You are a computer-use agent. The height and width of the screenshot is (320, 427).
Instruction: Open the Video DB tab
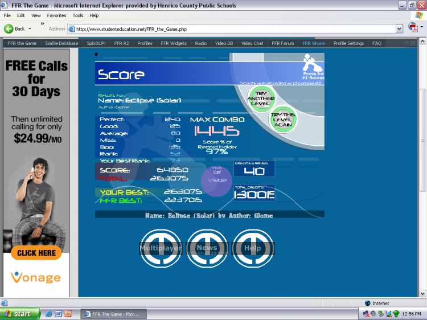point(224,43)
